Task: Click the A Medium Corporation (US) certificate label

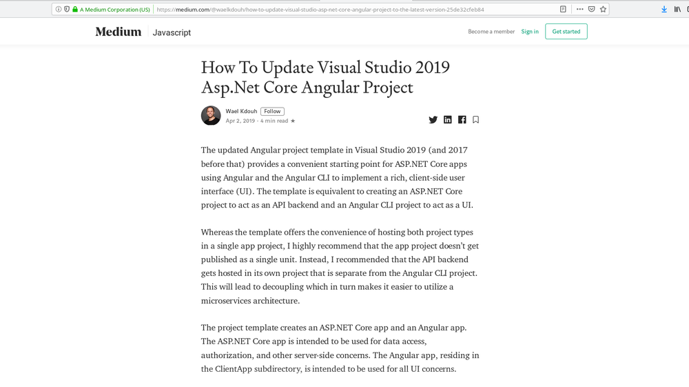Action: [x=114, y=9]
